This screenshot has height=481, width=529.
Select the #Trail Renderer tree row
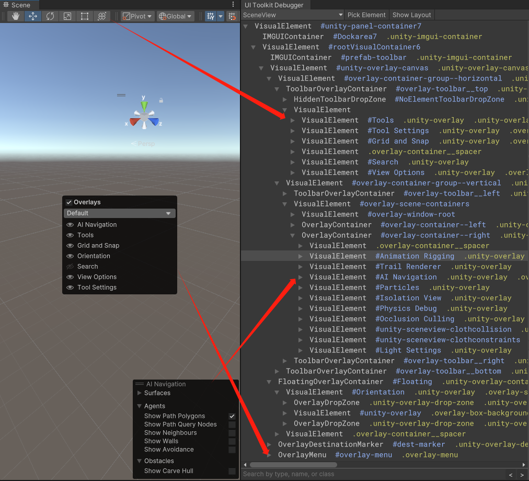tap(385, 267)
